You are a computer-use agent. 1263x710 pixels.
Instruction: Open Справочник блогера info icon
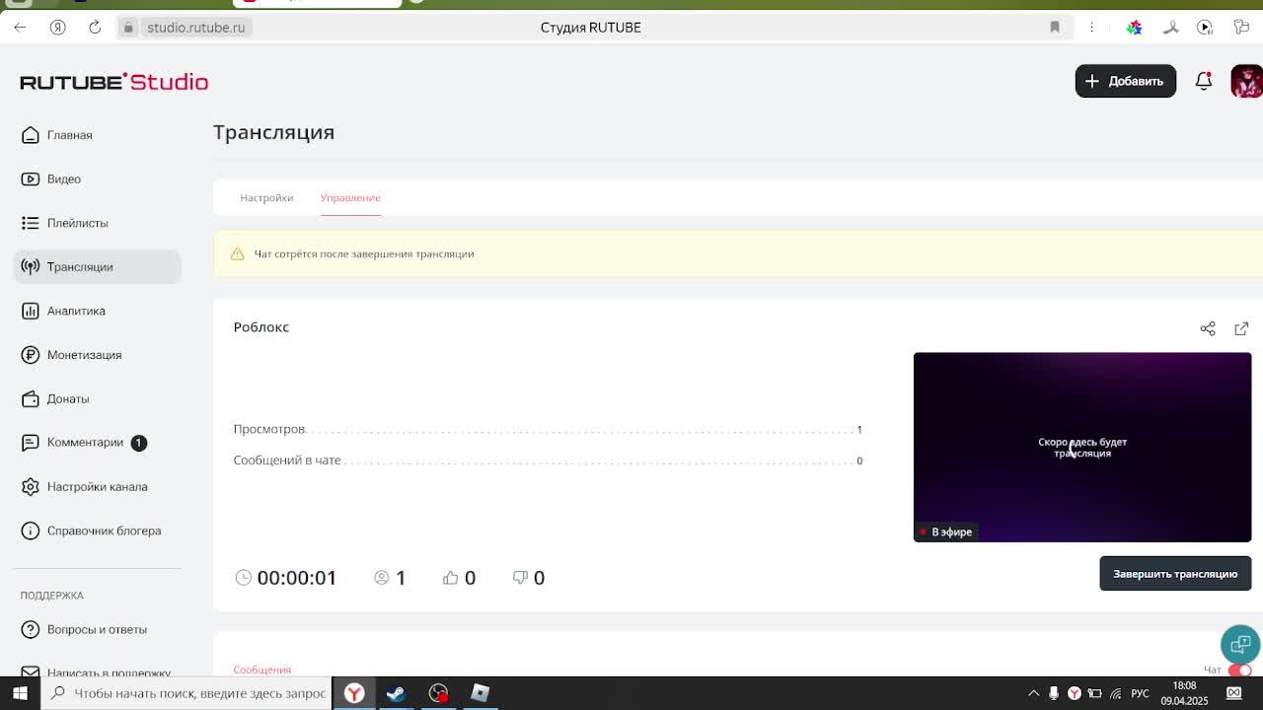point(31,531)
